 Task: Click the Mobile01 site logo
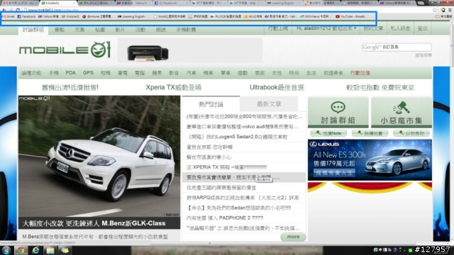tap(65, 50)
